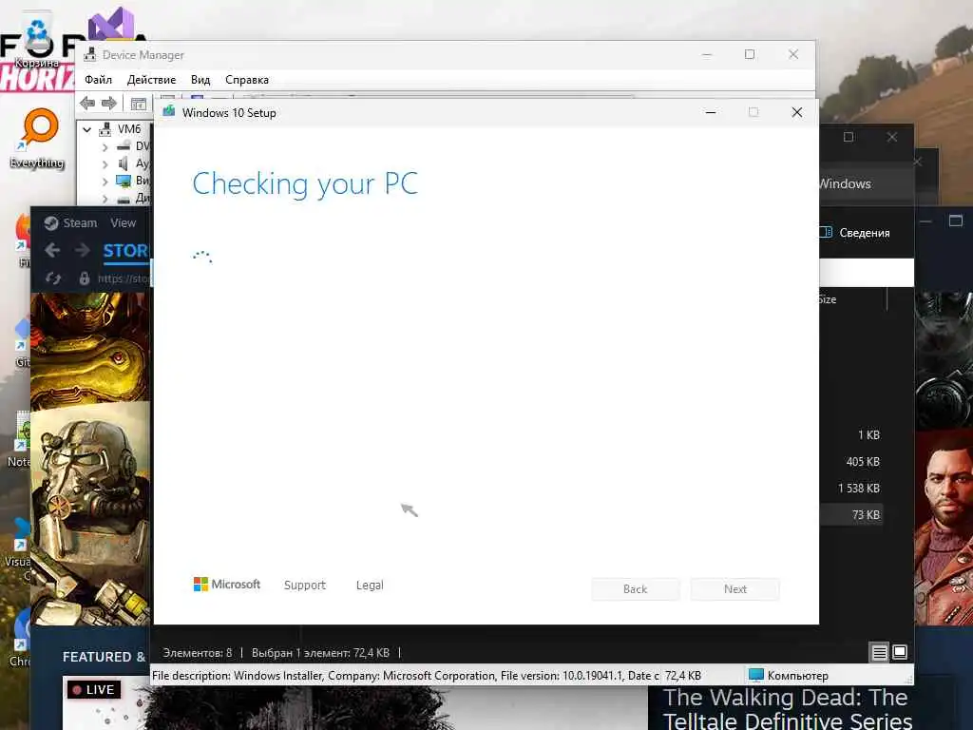973x730 pixels.
Task: Open Вид menu in Device Manager
Action: coord(200,80)
